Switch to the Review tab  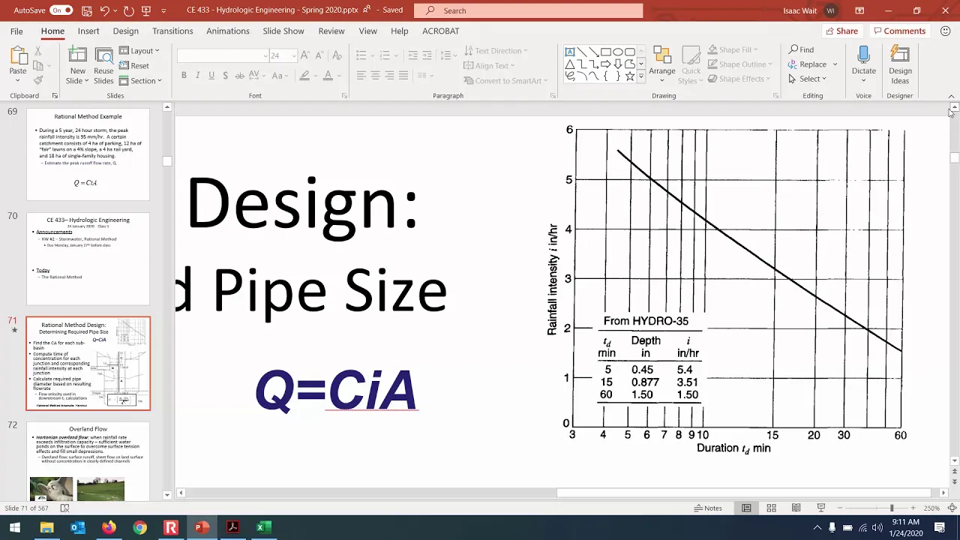(x=331, y=31)
